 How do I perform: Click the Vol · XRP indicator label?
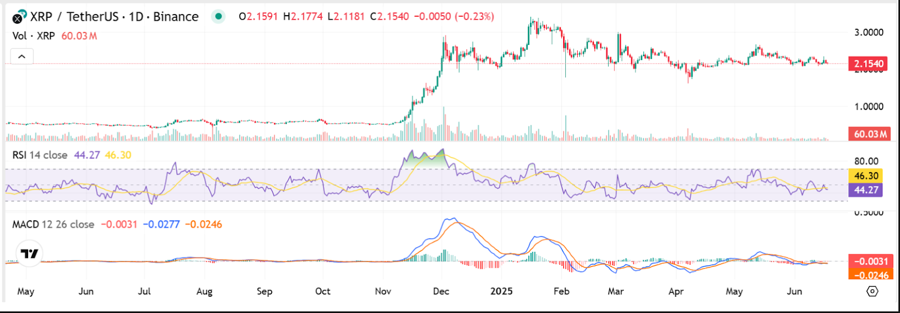34,36
